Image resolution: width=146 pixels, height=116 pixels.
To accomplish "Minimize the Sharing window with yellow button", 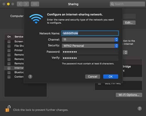I will pyautogui.click(x=8, y=4).
